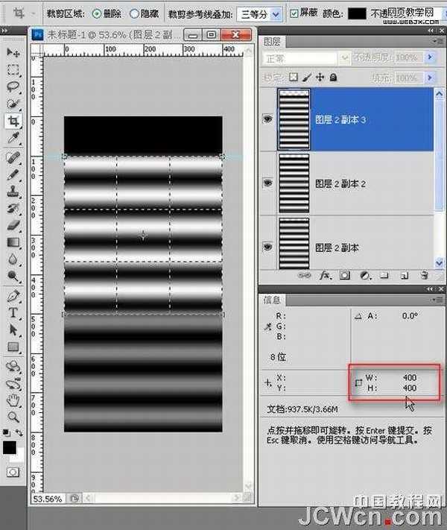Click the black shield color swatch
The image size is (447, 530).
358,13
